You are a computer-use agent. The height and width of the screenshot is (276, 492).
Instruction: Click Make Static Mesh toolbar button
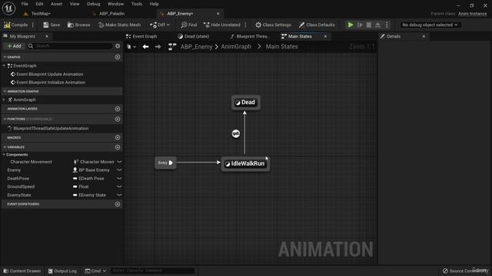(x=119, y=25)
